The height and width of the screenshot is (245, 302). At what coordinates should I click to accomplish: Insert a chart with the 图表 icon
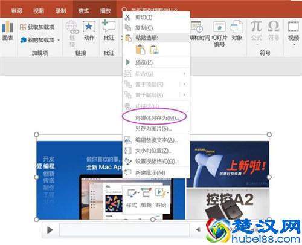tap(8, 27)
